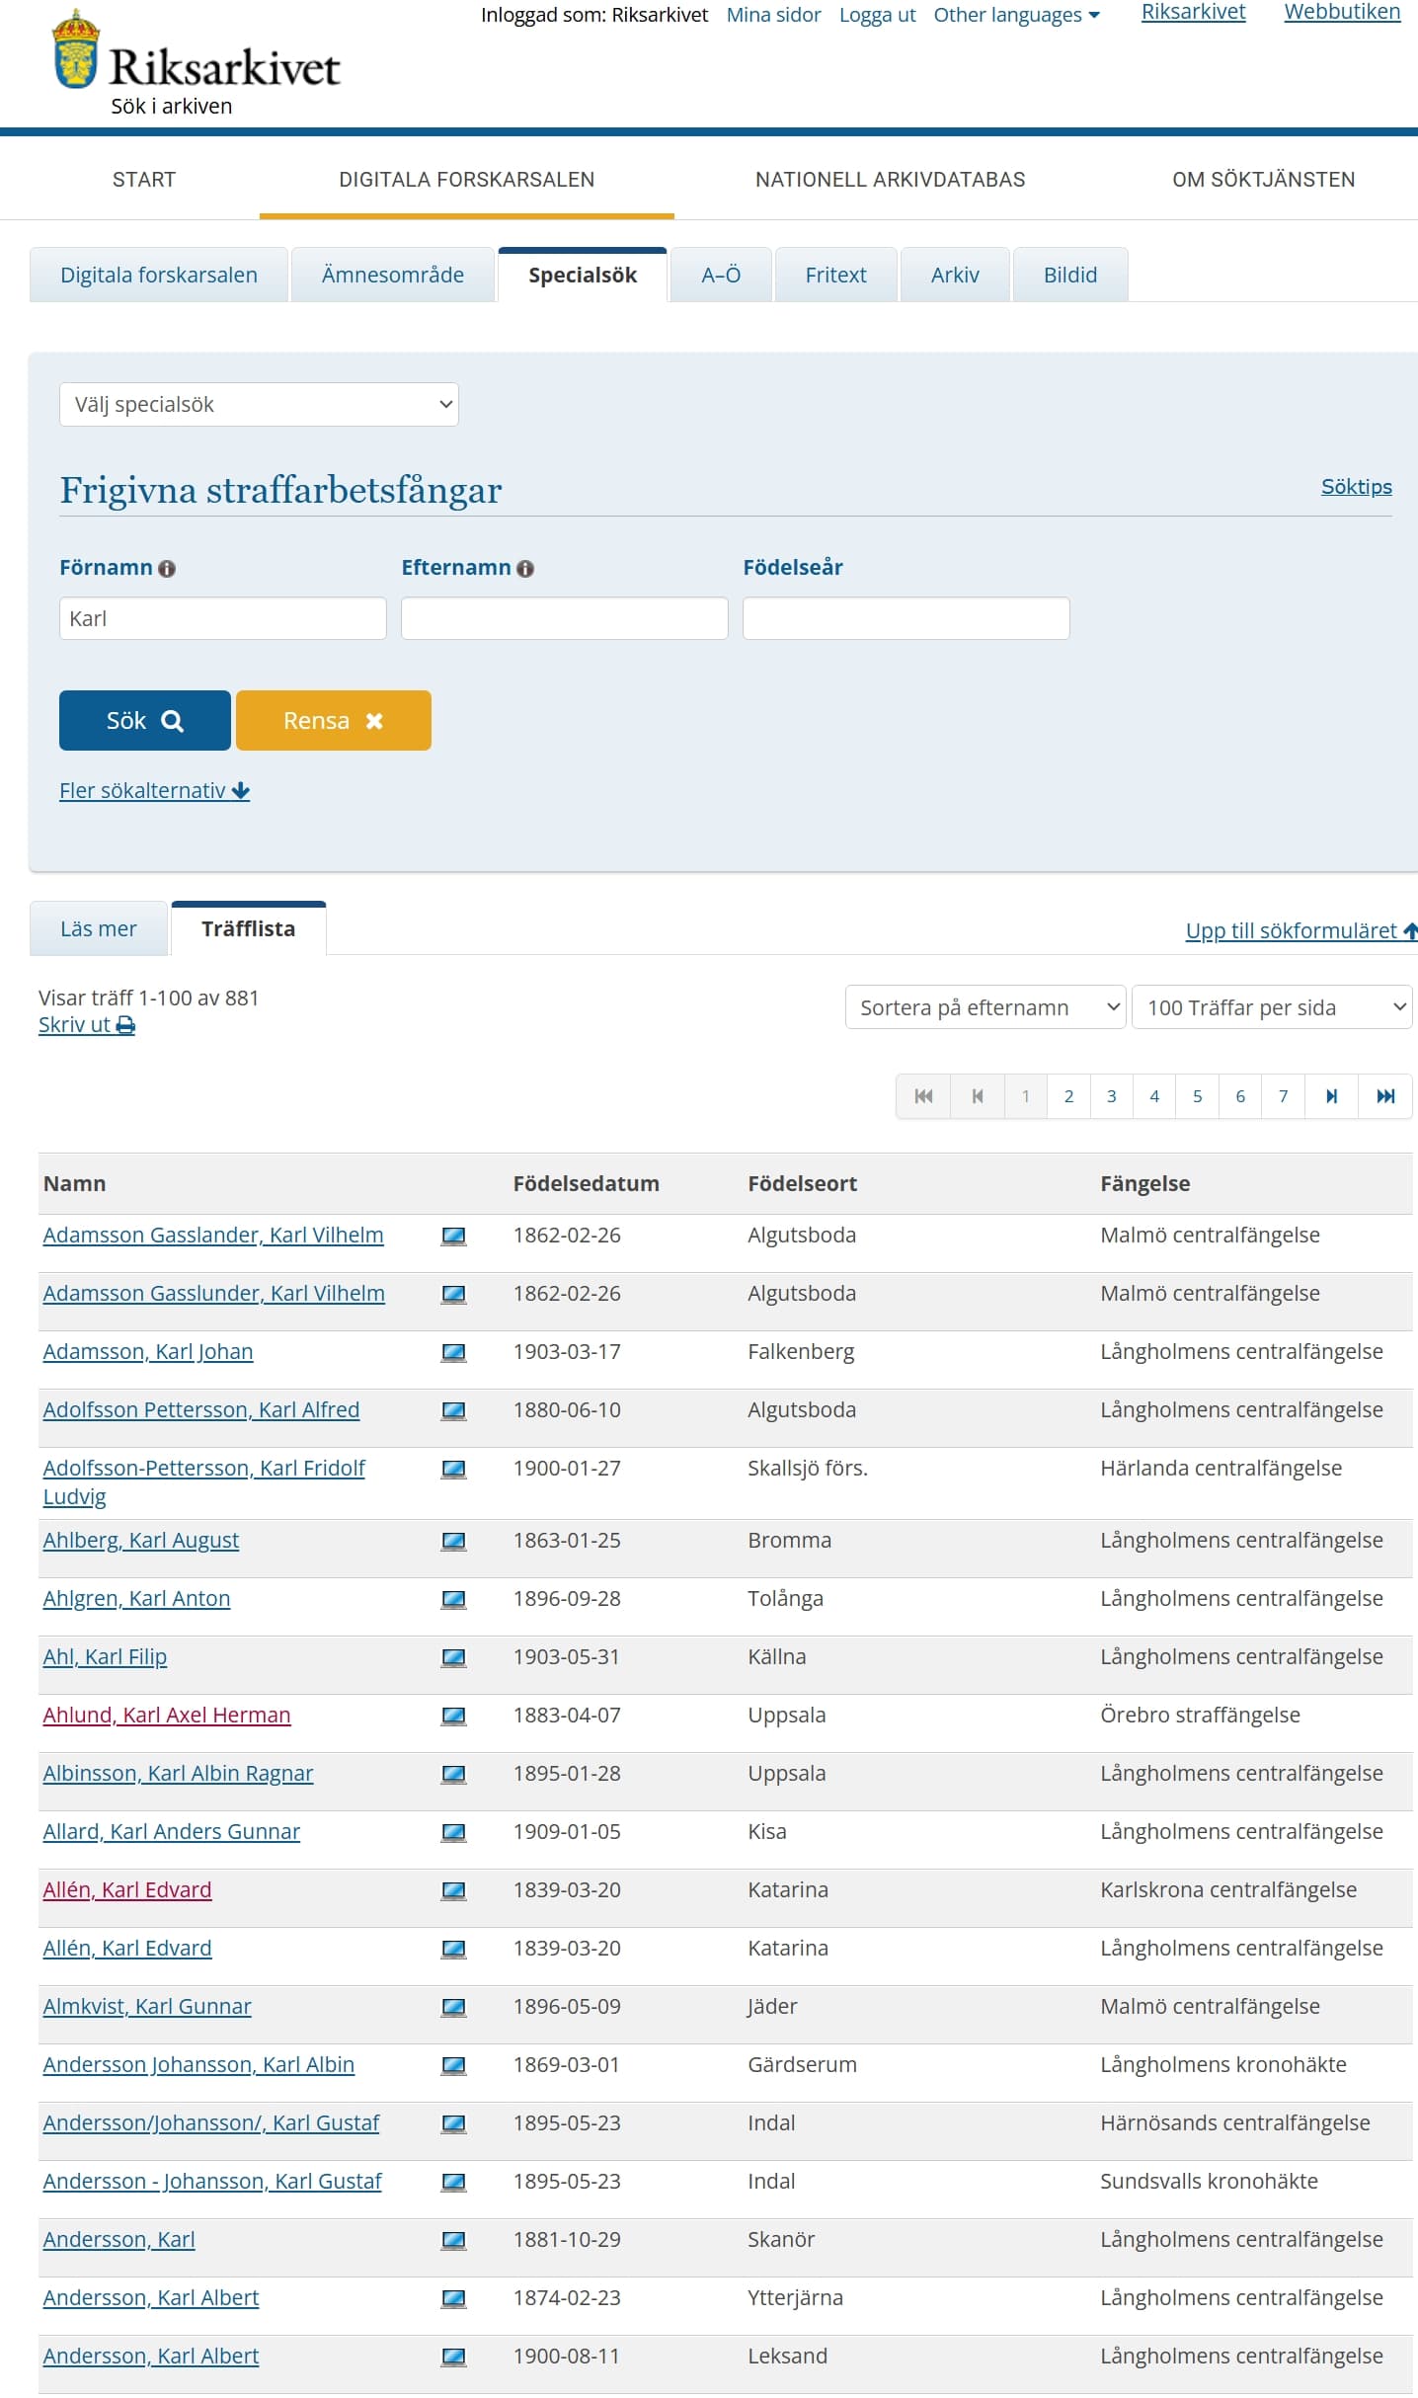Open the Välj specialsök dropdown

coord(259,405)
